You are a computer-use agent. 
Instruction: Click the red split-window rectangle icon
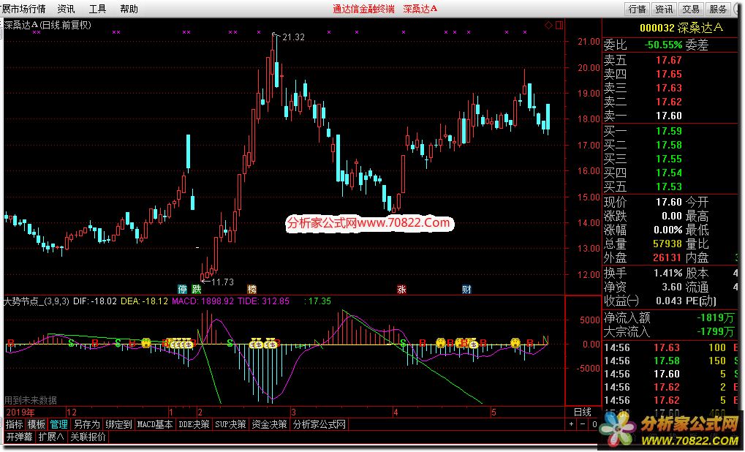pyautogui.click(x=559, y=25)
